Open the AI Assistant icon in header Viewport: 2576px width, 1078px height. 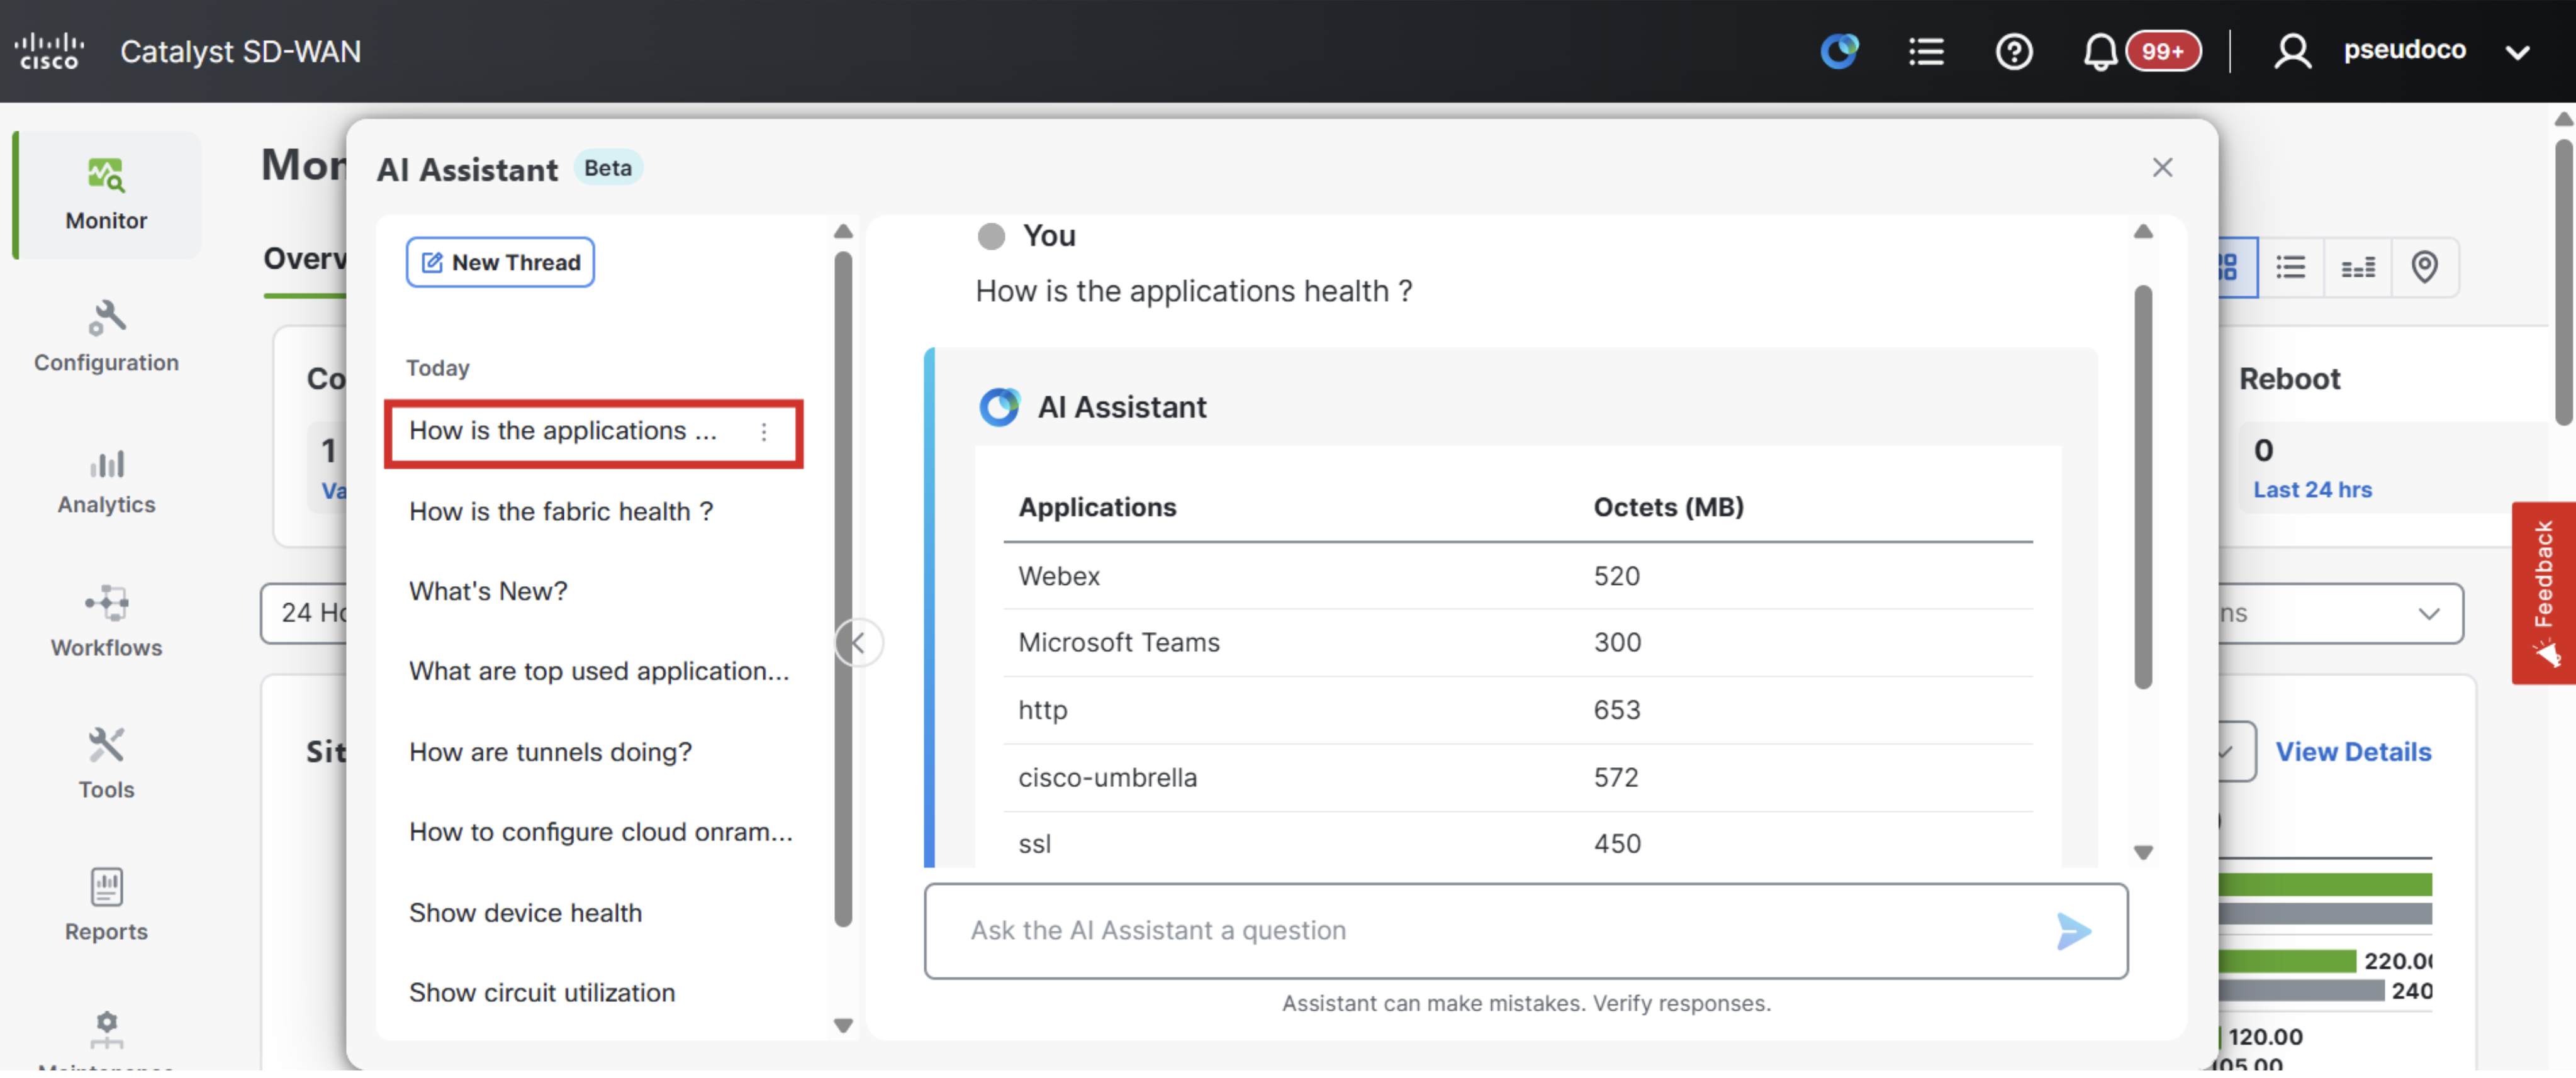tap(1839, 51)
